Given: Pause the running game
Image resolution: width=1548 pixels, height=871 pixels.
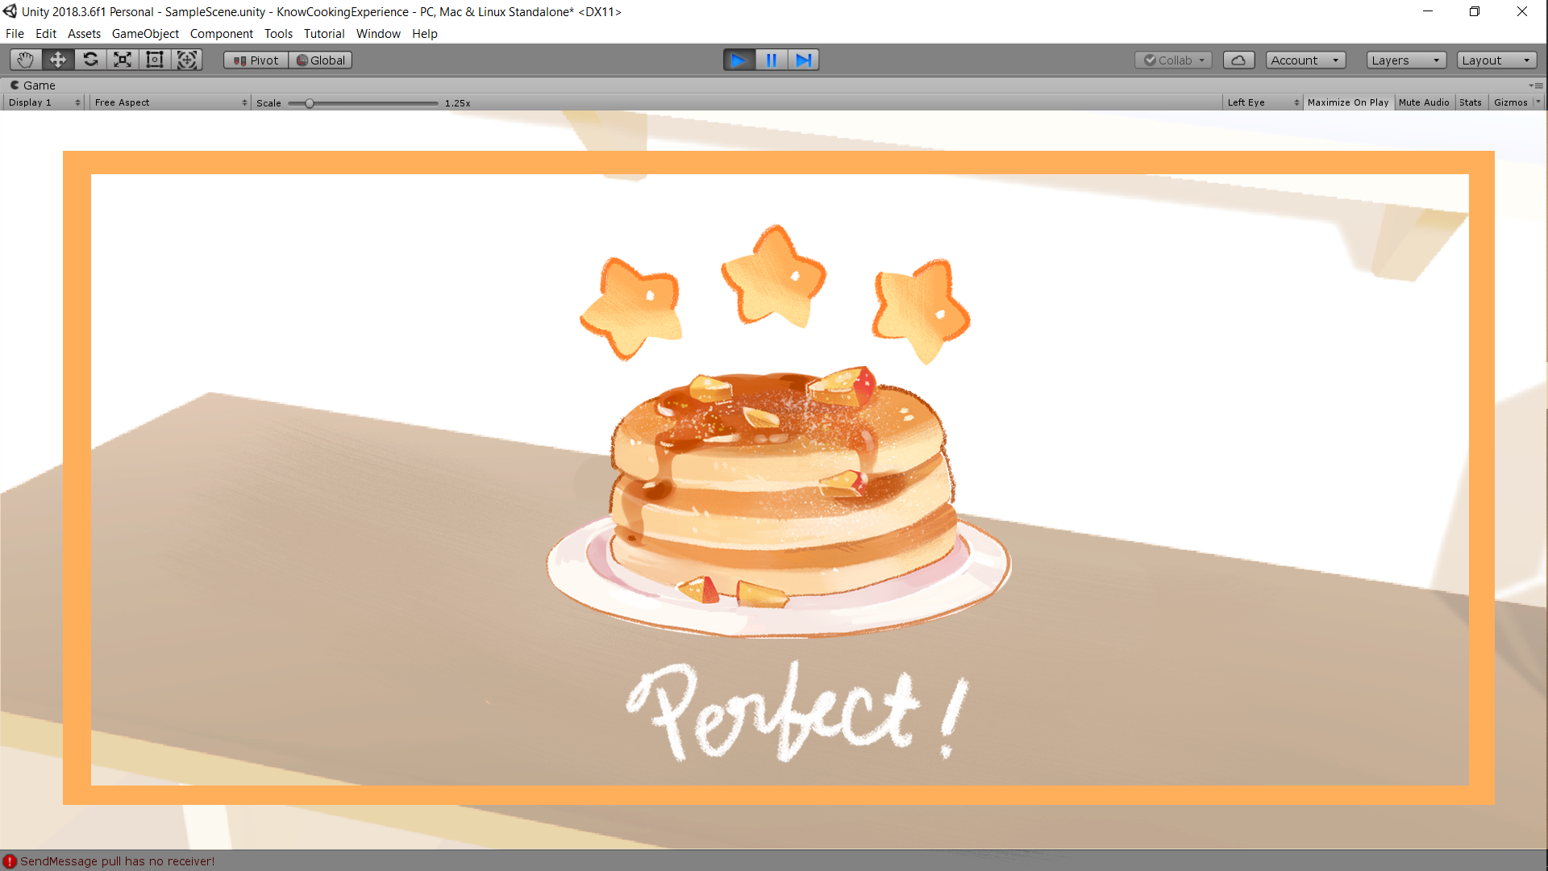Looking at the screenshot, I should 771,60.
